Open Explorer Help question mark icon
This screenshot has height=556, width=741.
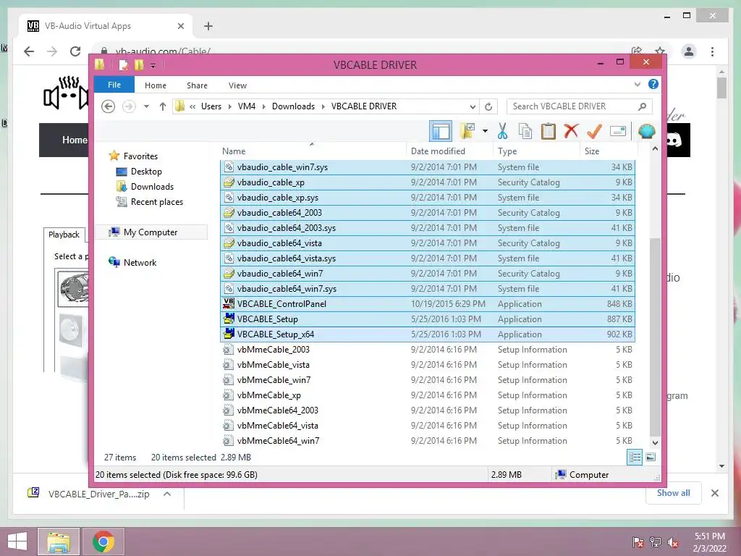click(x=653, y=84)
